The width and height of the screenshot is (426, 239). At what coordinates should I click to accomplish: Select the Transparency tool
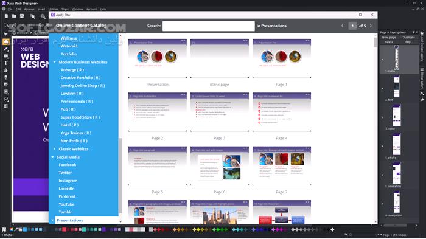pyautogui.click(x=5, y=77)
